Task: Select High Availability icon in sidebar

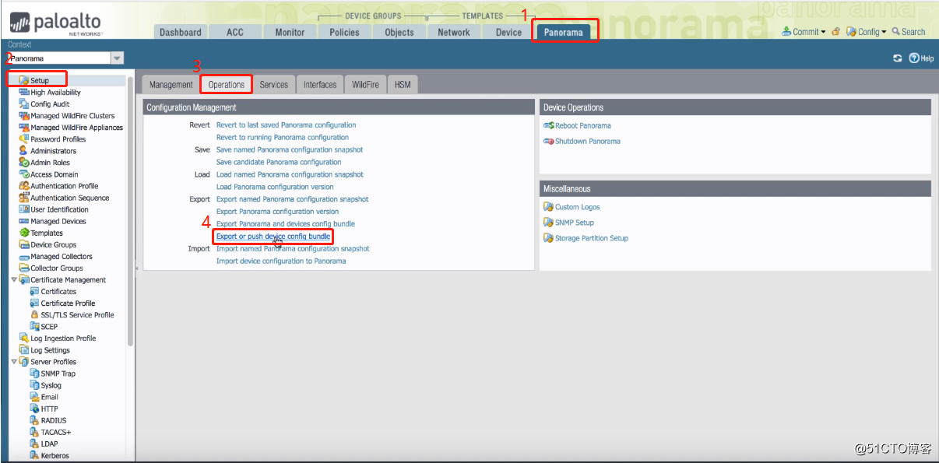Action: tap(24, 93)
